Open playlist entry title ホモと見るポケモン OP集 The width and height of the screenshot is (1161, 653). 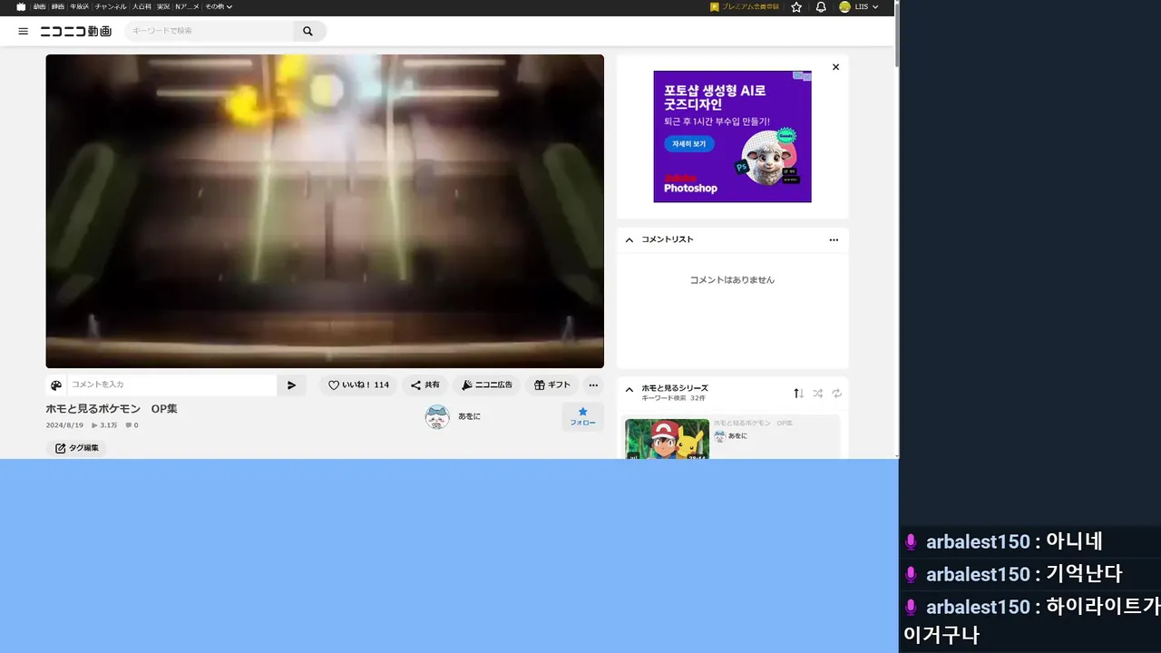pyautogui.click(x=752, y=424)
